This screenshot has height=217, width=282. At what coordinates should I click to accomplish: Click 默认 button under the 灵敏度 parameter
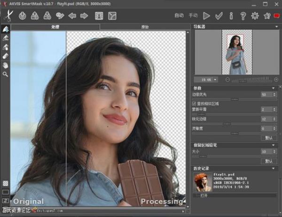[268, 138]
